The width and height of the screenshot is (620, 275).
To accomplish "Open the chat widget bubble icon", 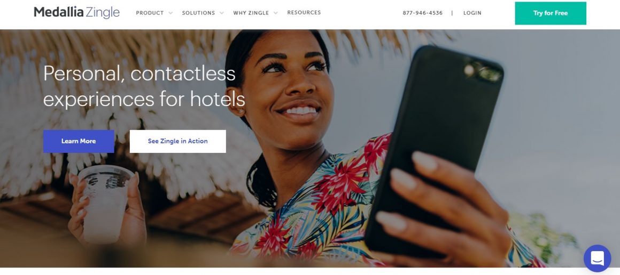I will pyautogui.click(x=597, y=258).
